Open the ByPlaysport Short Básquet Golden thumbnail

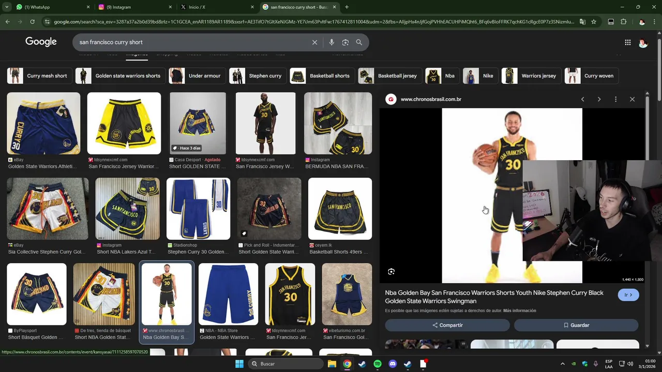(36, 295)
